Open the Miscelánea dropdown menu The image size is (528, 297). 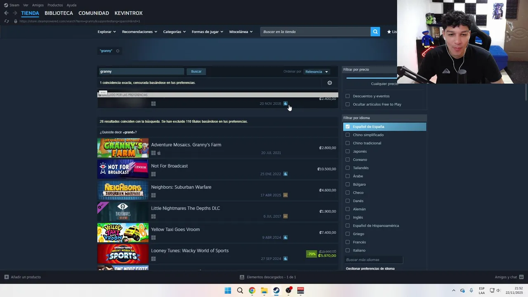tap(241, 32)
